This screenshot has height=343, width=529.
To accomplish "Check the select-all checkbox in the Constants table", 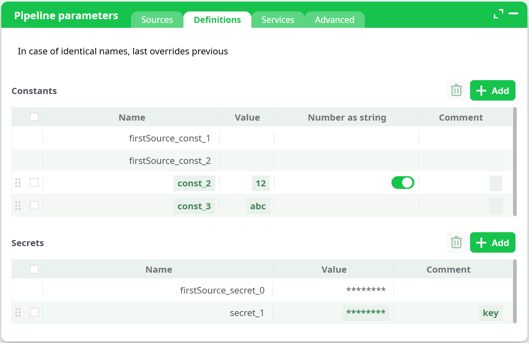I will pyautogui.click(x=34, y=117).
